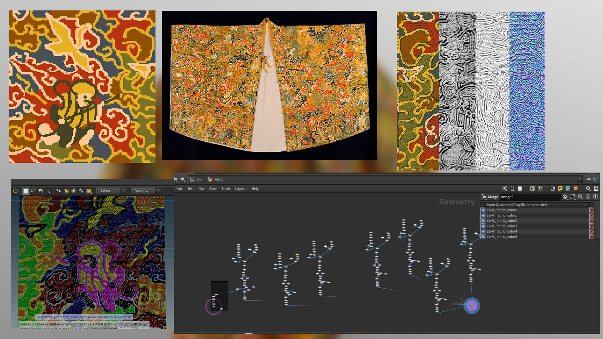Viewport: 603px width, 339px height.
Task: Show the tree view icon
Action: point(512,188)
